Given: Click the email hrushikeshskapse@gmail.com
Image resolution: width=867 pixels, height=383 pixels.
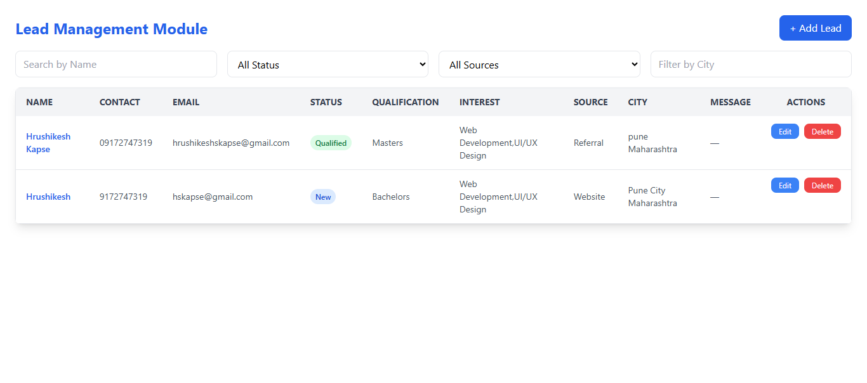Looking at the screenshot, I should click(x=231, y=143).
